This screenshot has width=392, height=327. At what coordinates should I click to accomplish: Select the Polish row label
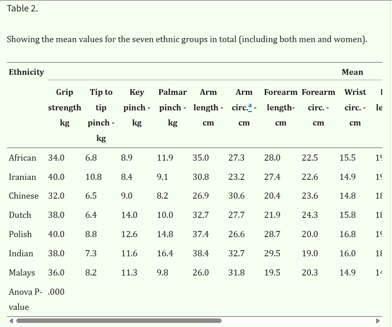coord(20,234)
